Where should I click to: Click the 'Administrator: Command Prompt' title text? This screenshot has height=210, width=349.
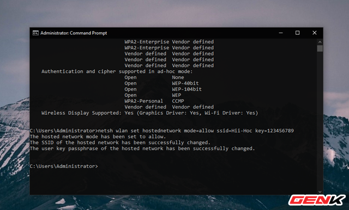74,33
